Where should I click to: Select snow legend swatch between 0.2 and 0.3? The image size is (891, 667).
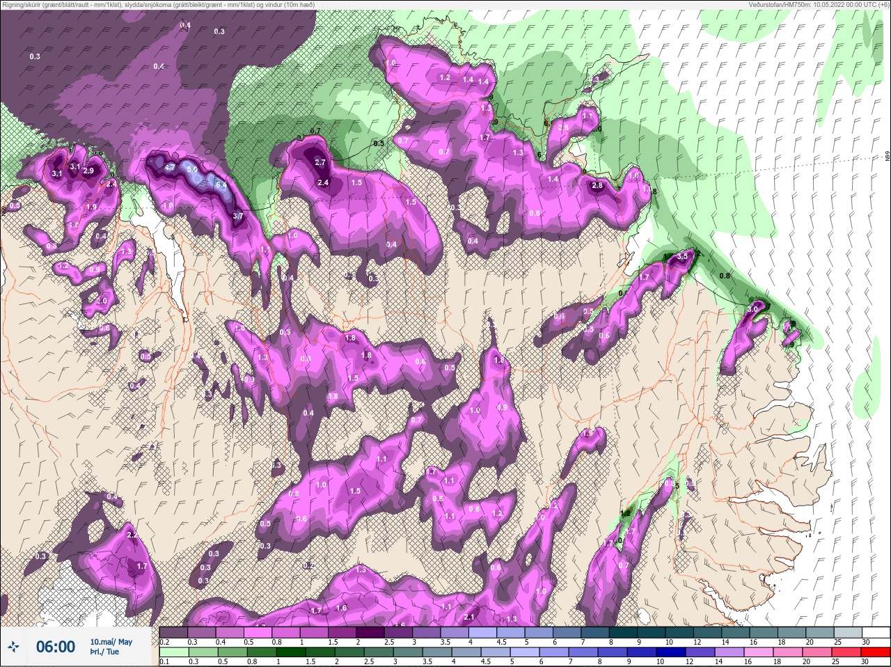click(174, 632)
